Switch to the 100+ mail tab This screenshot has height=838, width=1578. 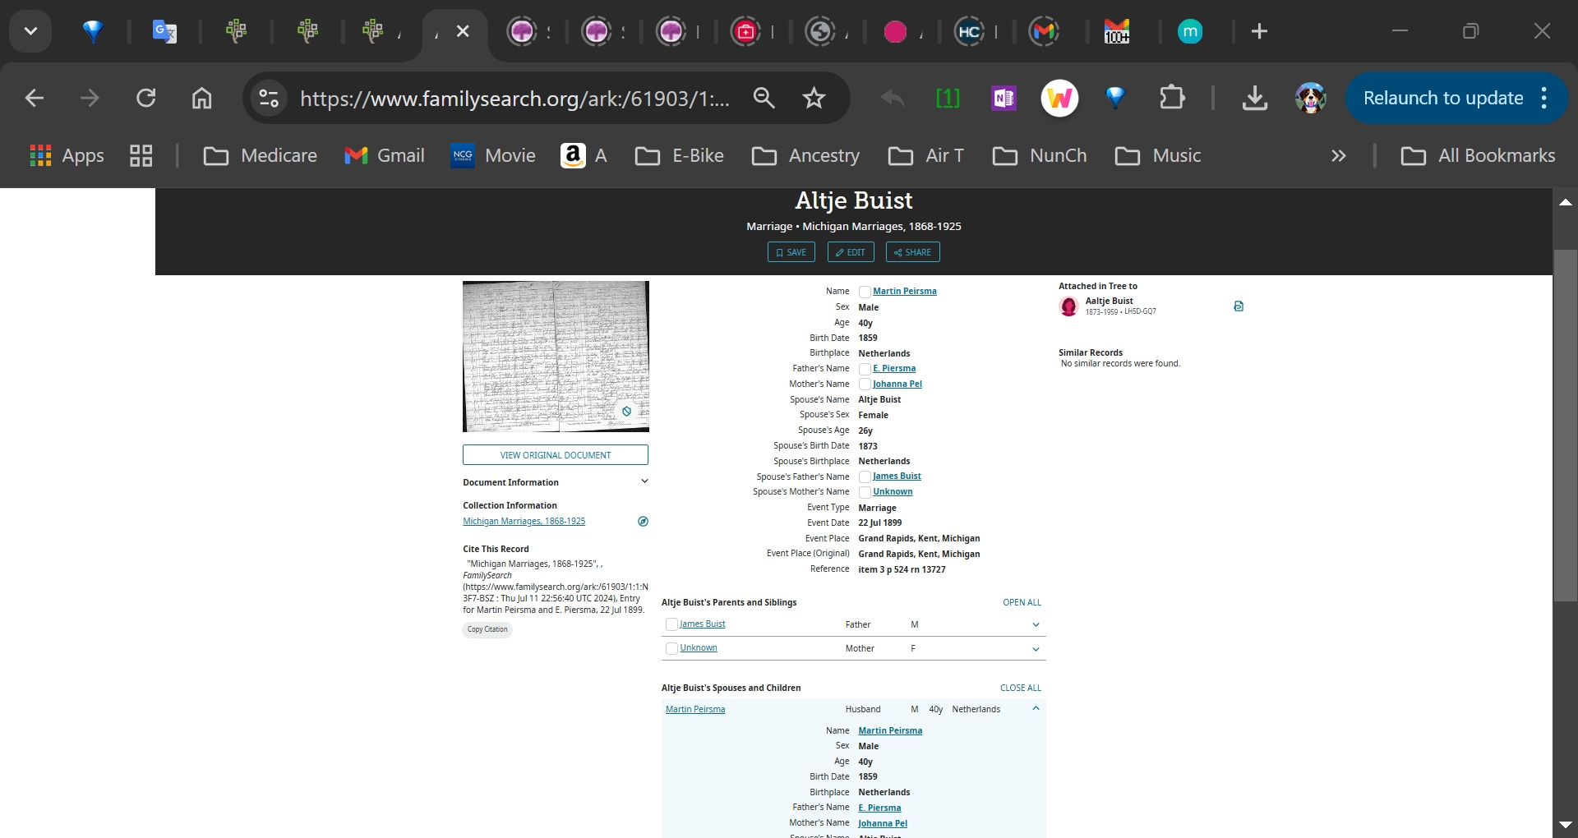1116,31
